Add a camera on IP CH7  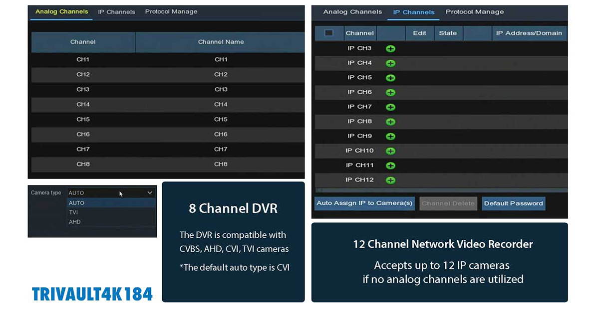[391, 107]
